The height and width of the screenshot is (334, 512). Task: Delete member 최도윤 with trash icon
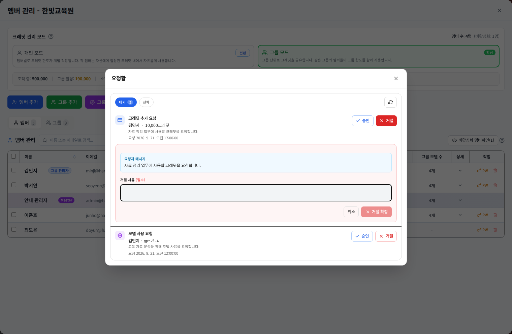point(495,230)
